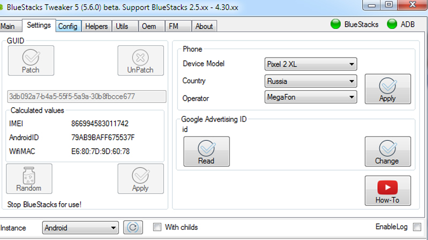Toggle the EnableLog checkbox

pos(417,227)
